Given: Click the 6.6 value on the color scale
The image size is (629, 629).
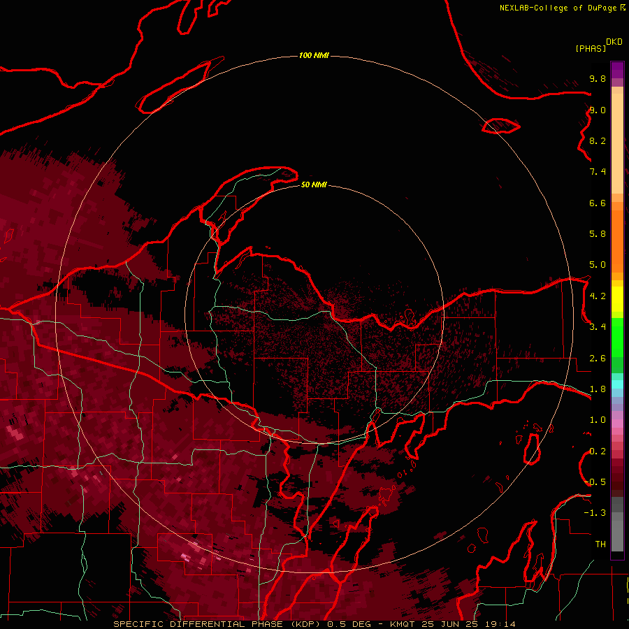Looking at the screenshot, I should 598,203.
